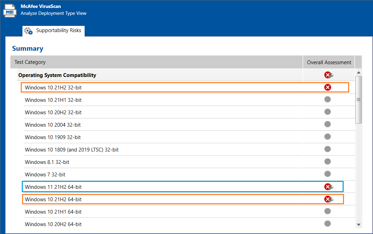The image size is (373, 234).
Task: Click the red error icon for Operating System Compatibility
Action: pyautogui.click(x=327, y=75)
